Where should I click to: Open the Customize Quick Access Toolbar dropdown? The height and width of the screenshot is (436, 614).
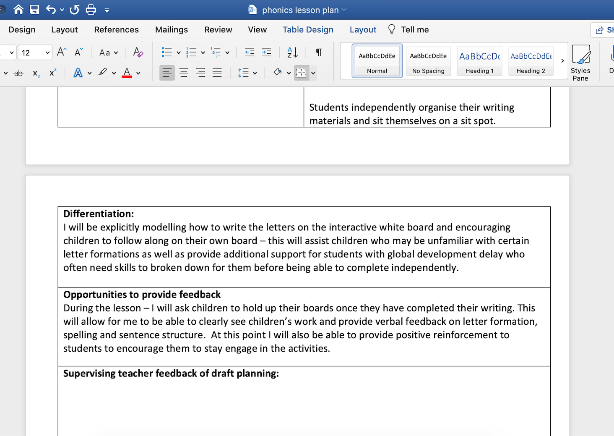(x=107, y=10)
